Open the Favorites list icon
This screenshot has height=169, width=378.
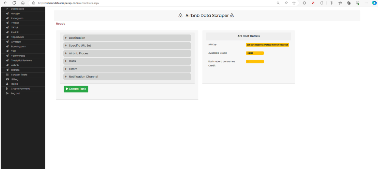pos(340,3)
